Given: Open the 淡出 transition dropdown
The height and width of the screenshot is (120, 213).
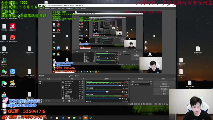Looking at the screenshot, I should 140,82.
